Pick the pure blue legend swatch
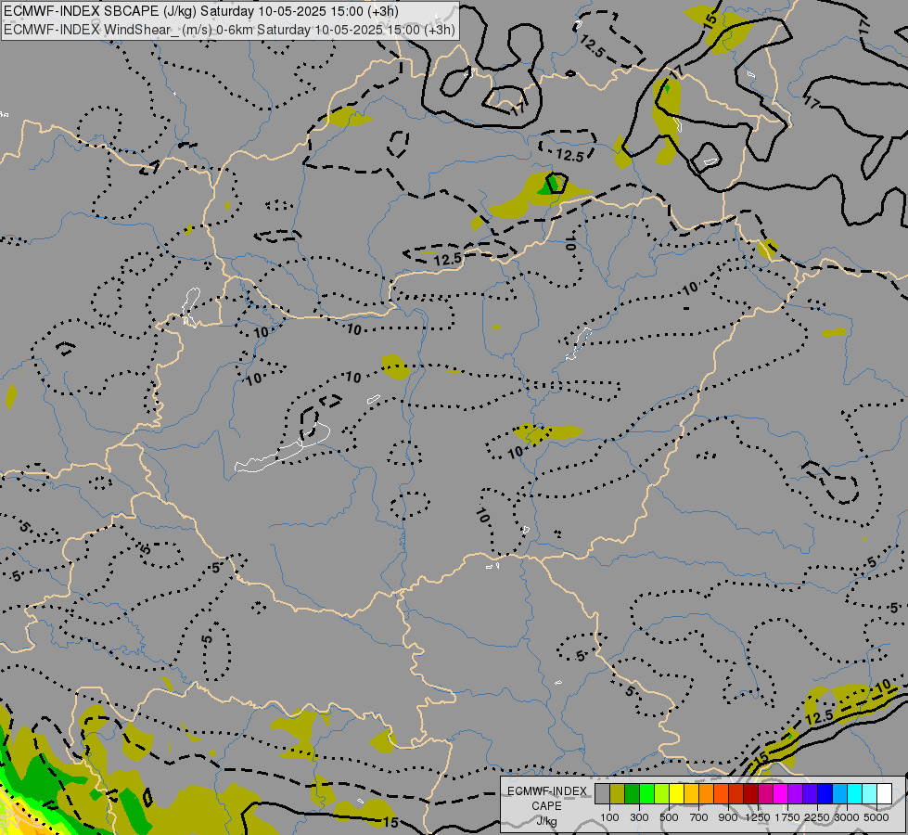Viewport: 908px width, 835px height. pyautogui.click(x=825, y=794)
